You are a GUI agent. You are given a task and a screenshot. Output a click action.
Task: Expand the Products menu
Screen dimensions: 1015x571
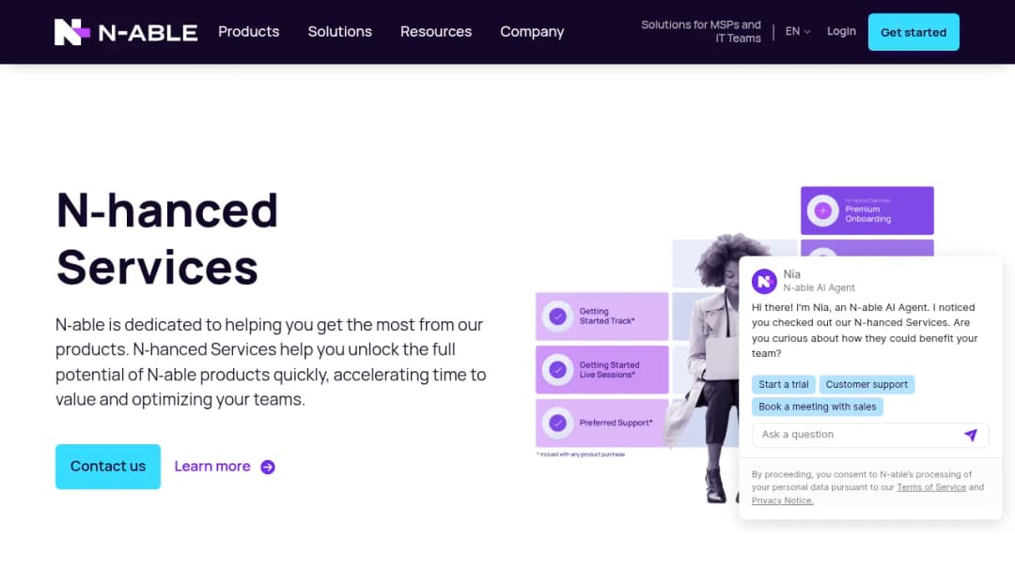click(x=248, y=31)
